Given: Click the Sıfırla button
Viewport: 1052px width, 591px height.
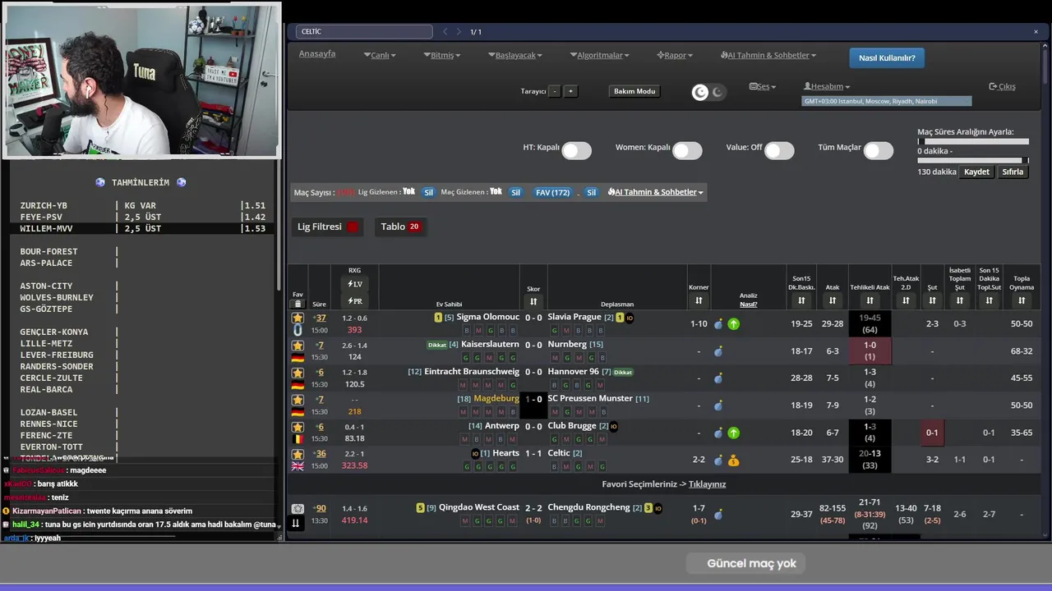Looking at the screenshot, I should 1013,172.
